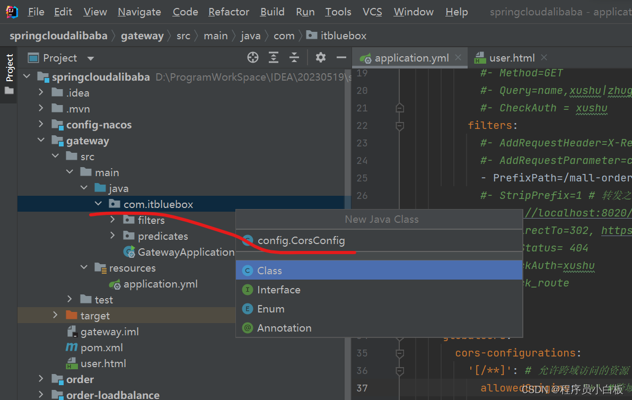The image size is (632, 400).
Task: Close the user.html editor tab
Action: (x=544, y=57)
